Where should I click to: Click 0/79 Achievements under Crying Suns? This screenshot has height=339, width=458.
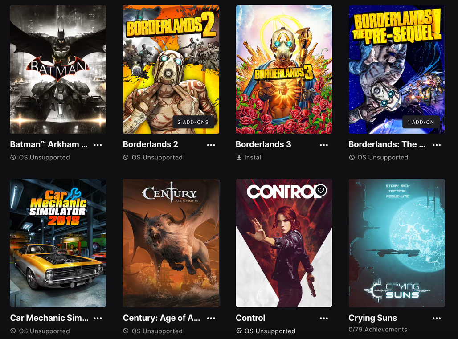[378, 329]
